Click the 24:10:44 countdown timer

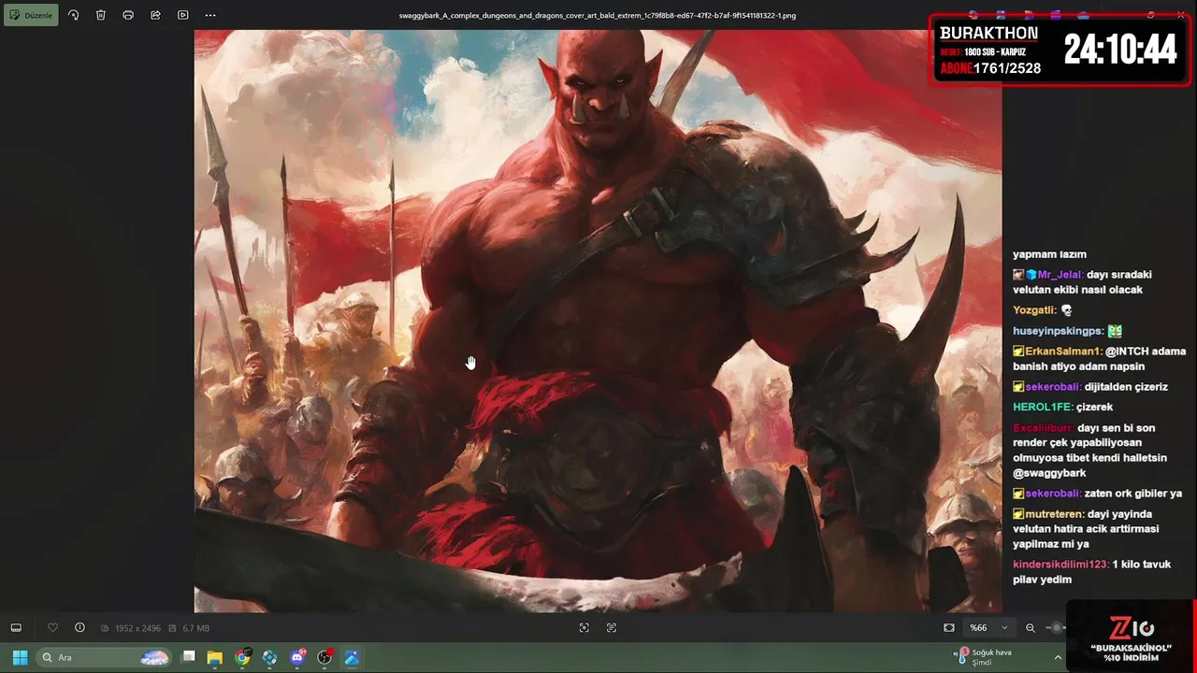(x=1120, y=50)
